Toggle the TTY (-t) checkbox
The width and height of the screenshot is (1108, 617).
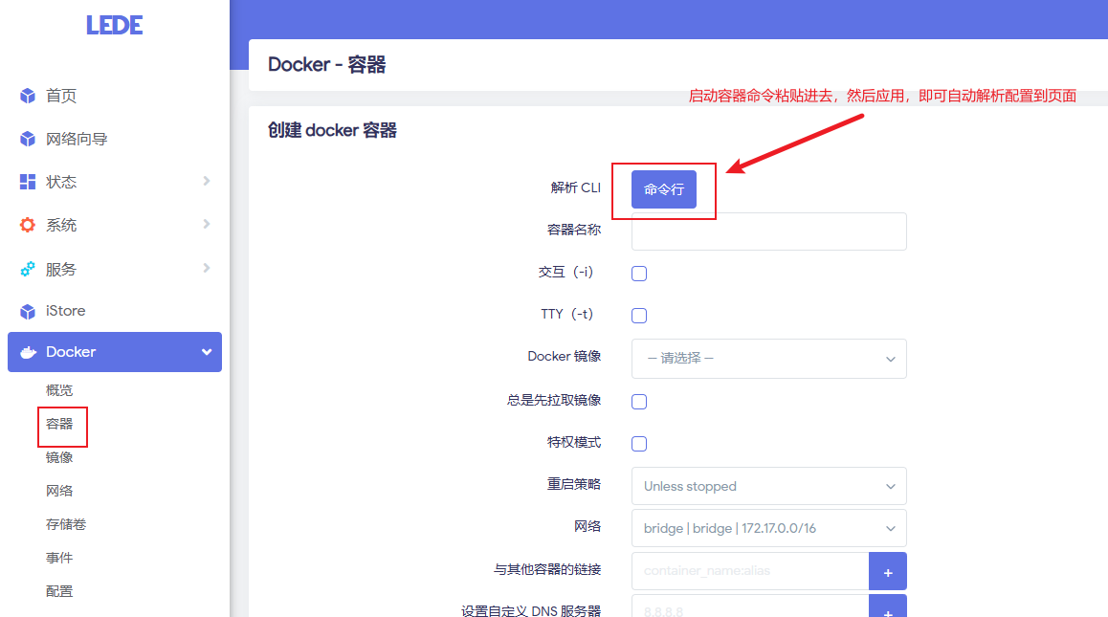click(x=639, y=316)
